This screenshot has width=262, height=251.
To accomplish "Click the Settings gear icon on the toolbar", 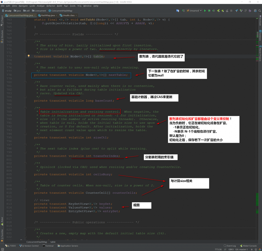I will (255, 11).
